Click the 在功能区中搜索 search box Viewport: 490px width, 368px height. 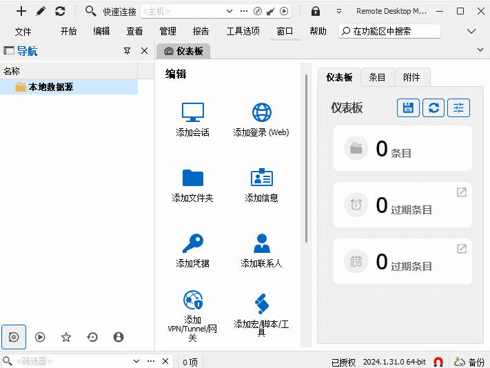tap(389, 31)
